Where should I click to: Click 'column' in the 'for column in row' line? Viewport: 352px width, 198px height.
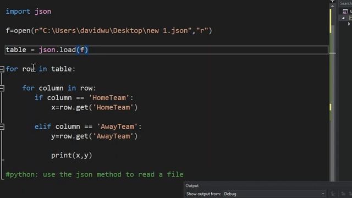click(x=51, y=88)
